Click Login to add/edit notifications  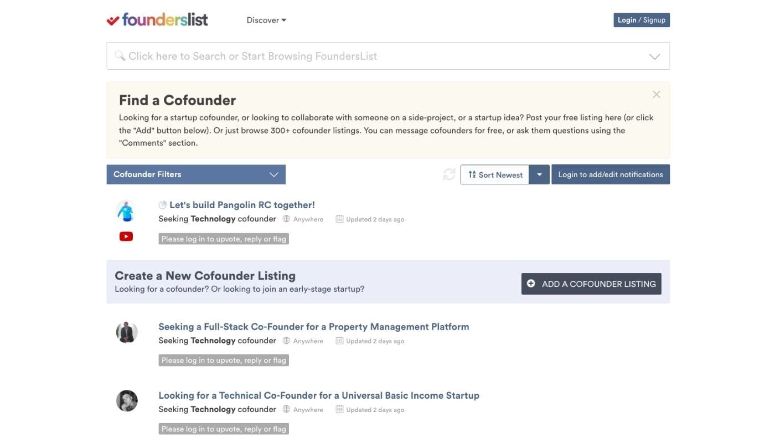tap(611, 174)
